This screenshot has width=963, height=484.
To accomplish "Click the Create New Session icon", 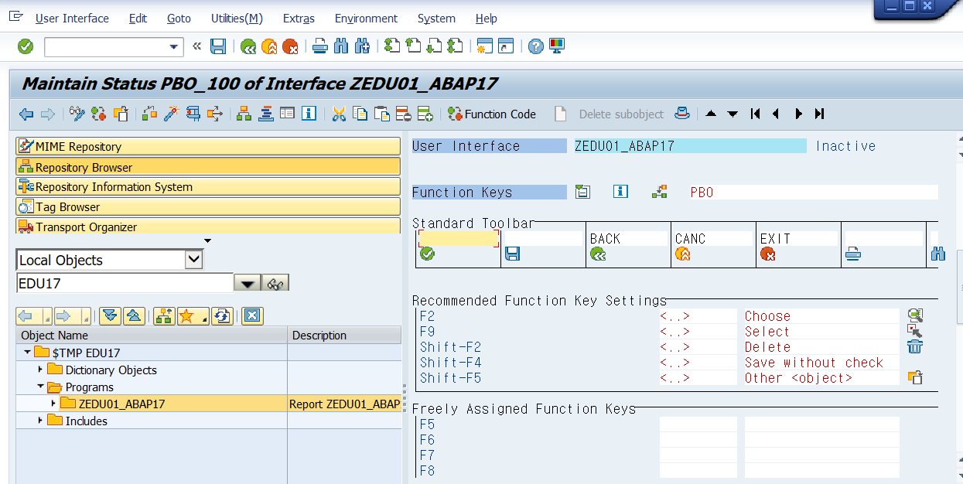I will point(485,47).
